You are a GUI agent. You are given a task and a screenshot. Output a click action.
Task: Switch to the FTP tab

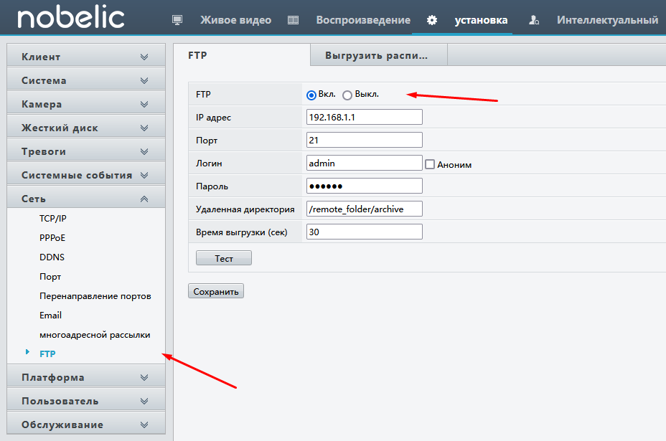click(x=242, y=55)
